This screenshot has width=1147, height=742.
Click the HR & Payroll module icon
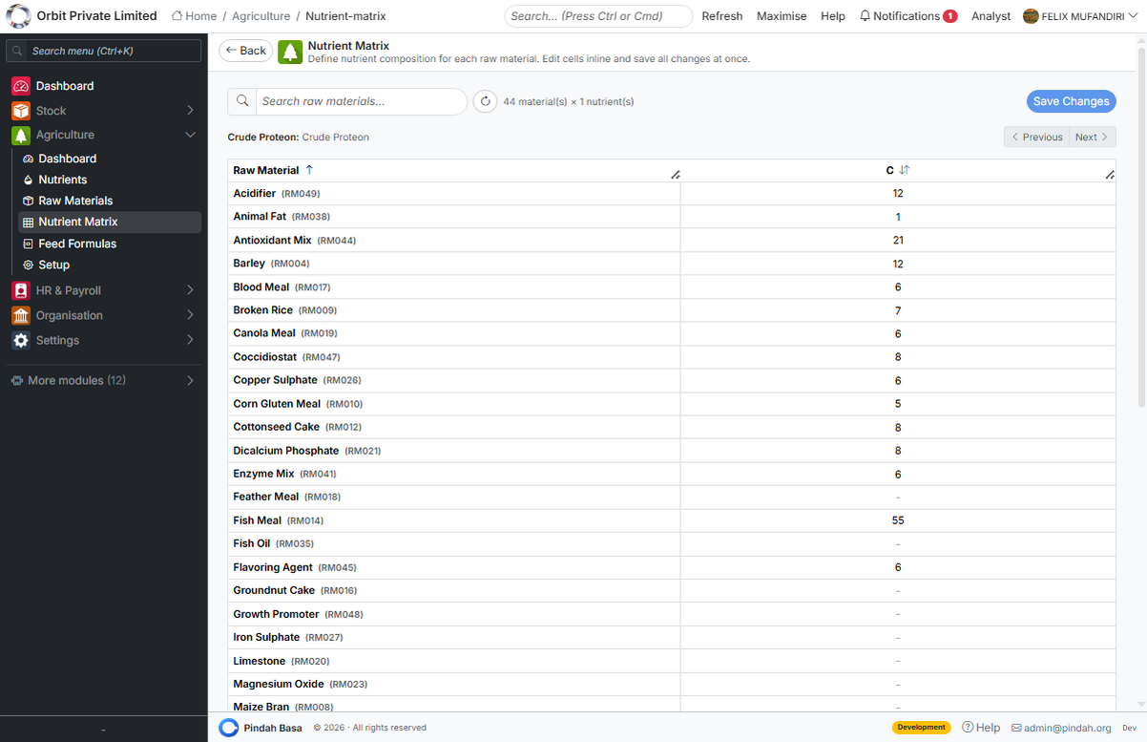(21, 290)
